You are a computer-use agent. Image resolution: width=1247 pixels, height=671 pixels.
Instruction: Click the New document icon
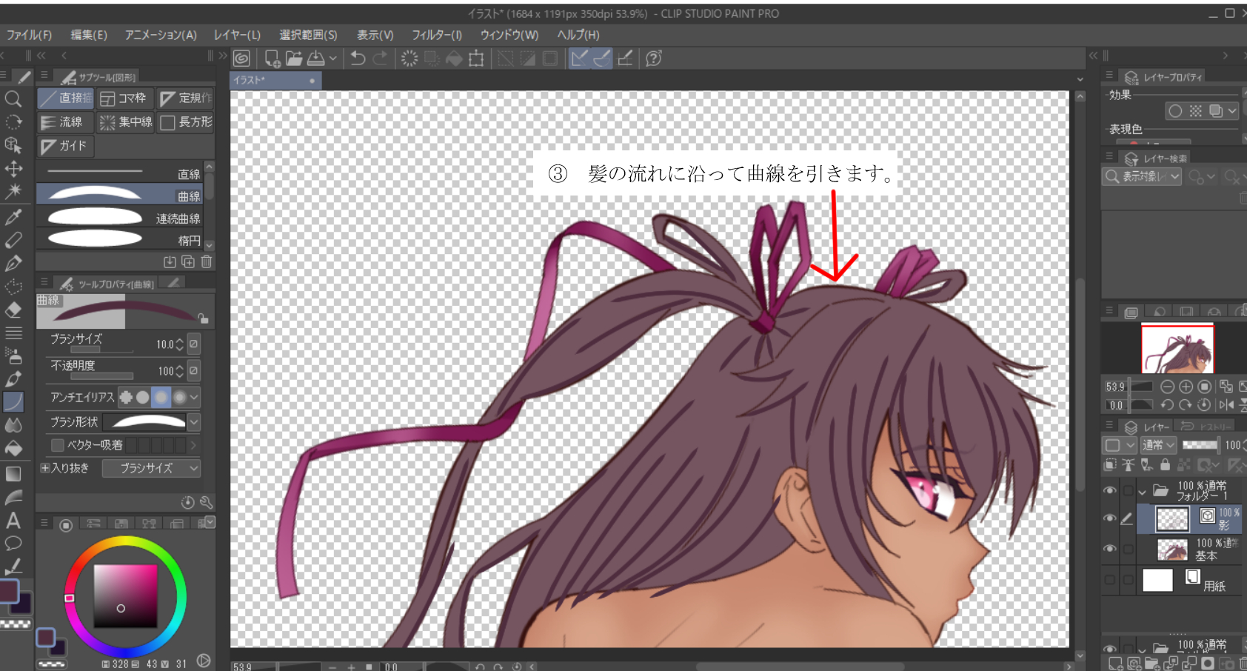tap(272, 59)
